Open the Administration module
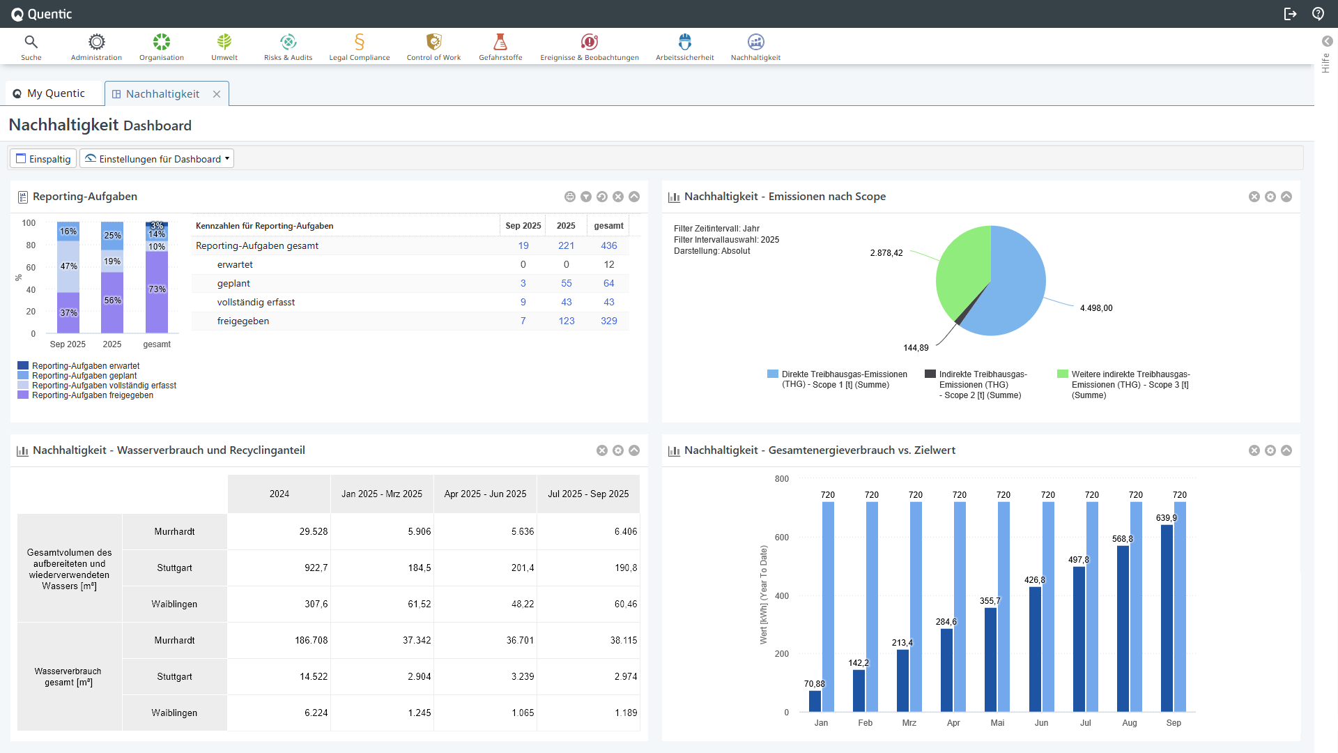The height and width of the screenshot is (753, 1338). [96, 47]
